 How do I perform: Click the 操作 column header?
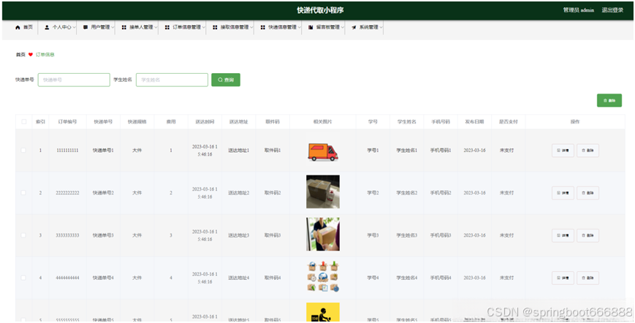[x=575, y=121]
